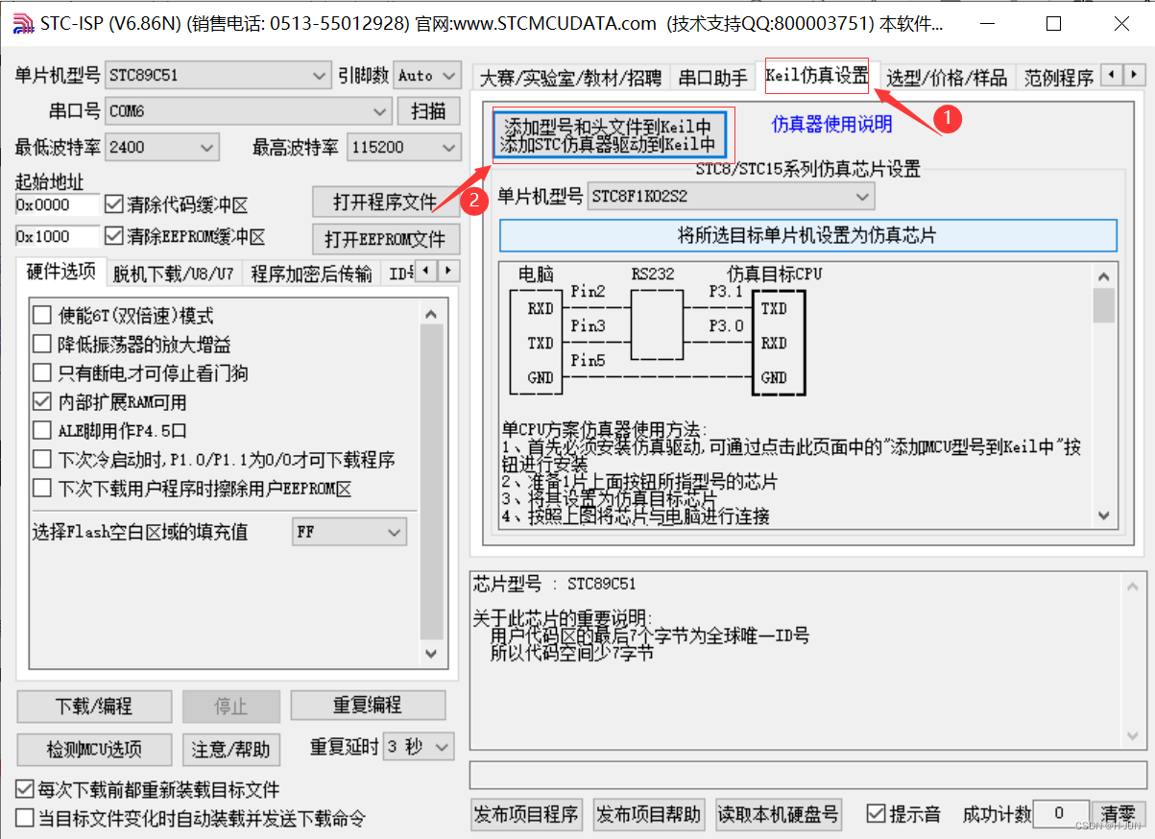The width and height of the screenshot is (1155, 839).
Task: Enable auto load and send on file change
Action: coord(24,818)
